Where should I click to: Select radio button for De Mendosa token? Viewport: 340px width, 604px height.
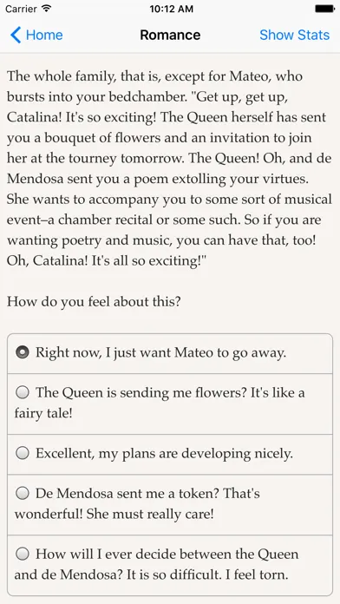pos(23,494)
